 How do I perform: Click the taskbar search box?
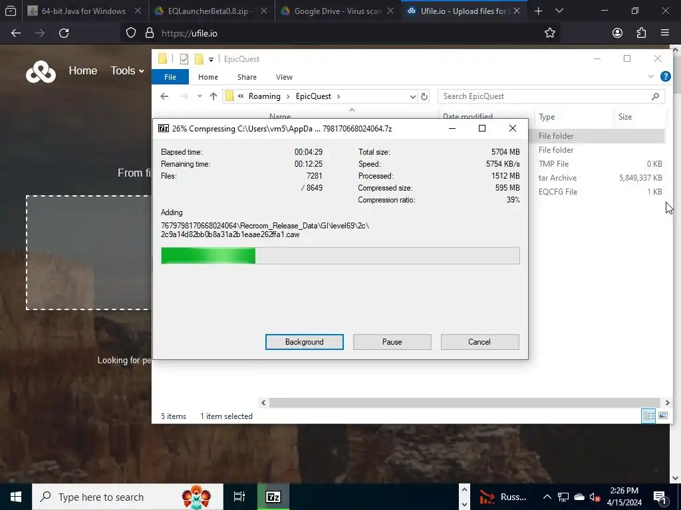(128, 497)
